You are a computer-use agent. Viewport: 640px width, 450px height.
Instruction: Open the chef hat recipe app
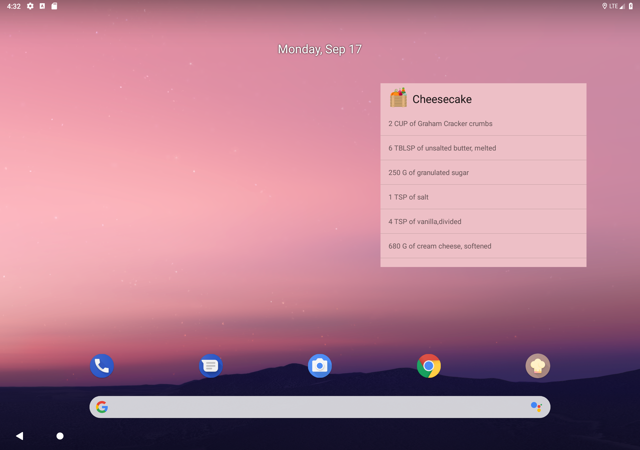click(537, 366)
